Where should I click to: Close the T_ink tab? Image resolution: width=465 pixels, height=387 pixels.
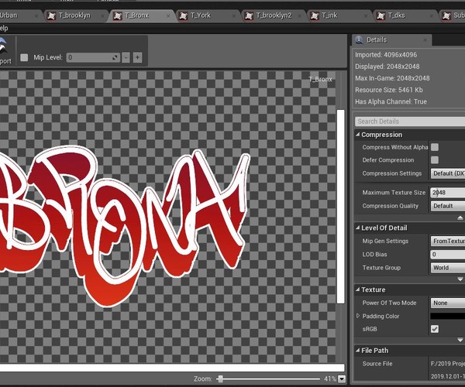[x=366, y=16]
